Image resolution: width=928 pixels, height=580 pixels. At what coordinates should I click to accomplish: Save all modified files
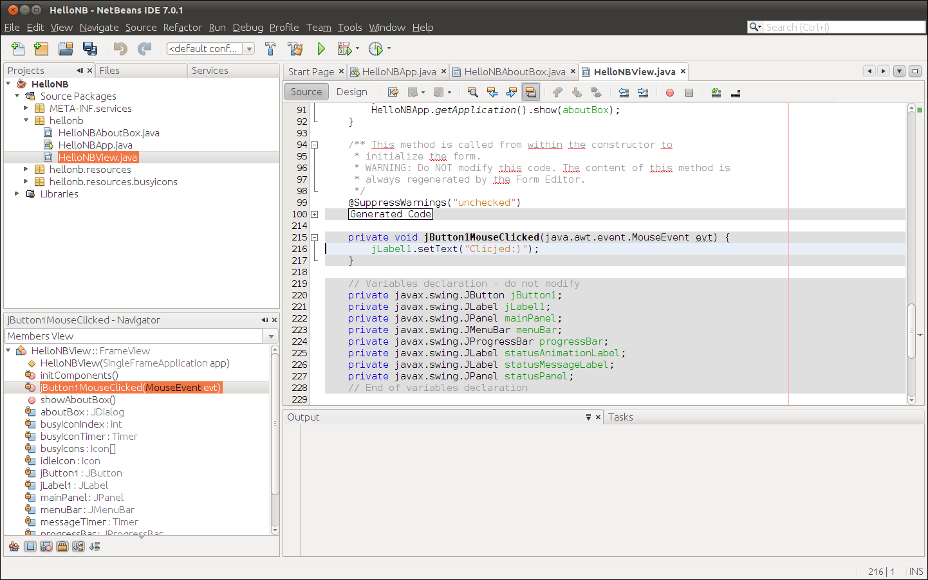pos(90,48)
